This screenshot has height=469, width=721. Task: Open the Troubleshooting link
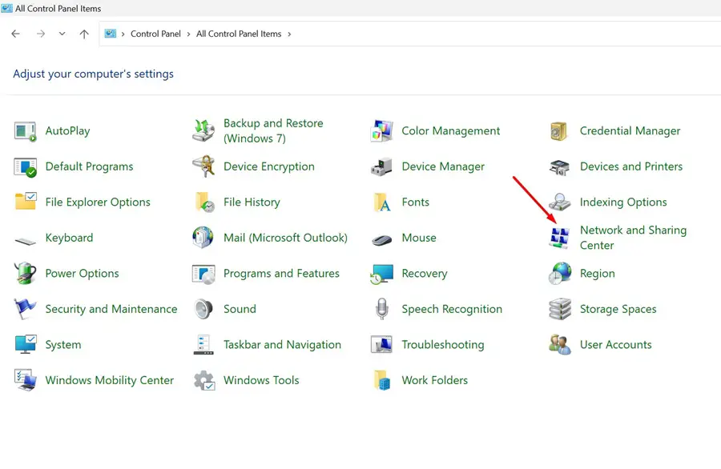(x=443, y=344)
